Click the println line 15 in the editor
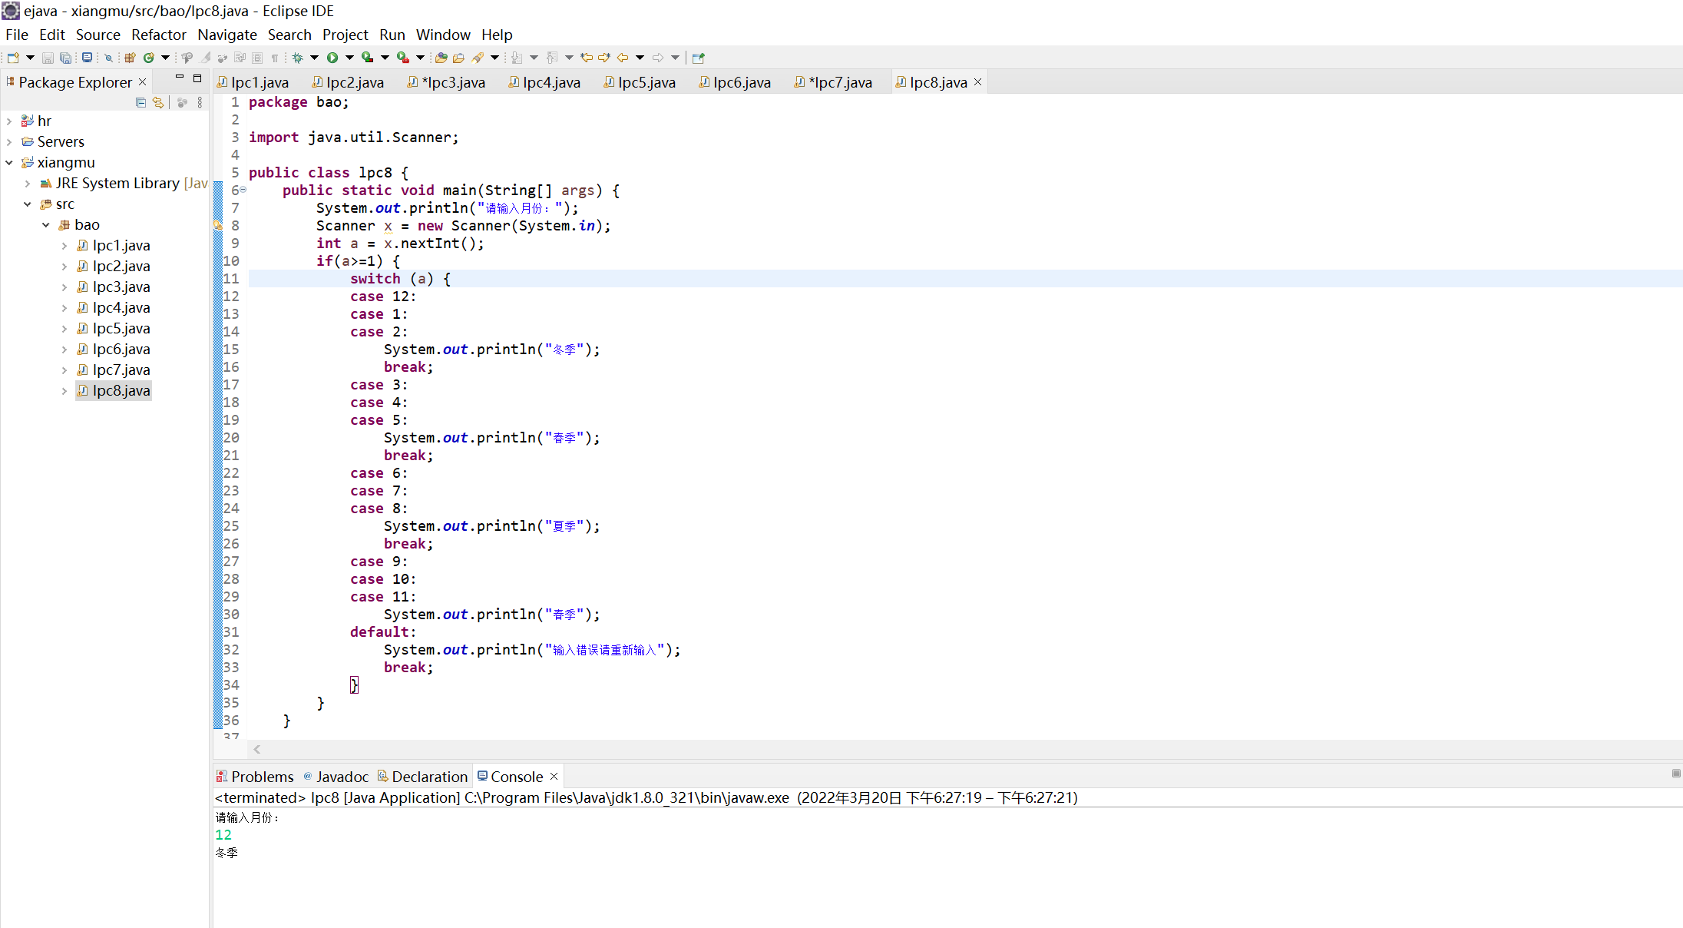 pos(491,350)
